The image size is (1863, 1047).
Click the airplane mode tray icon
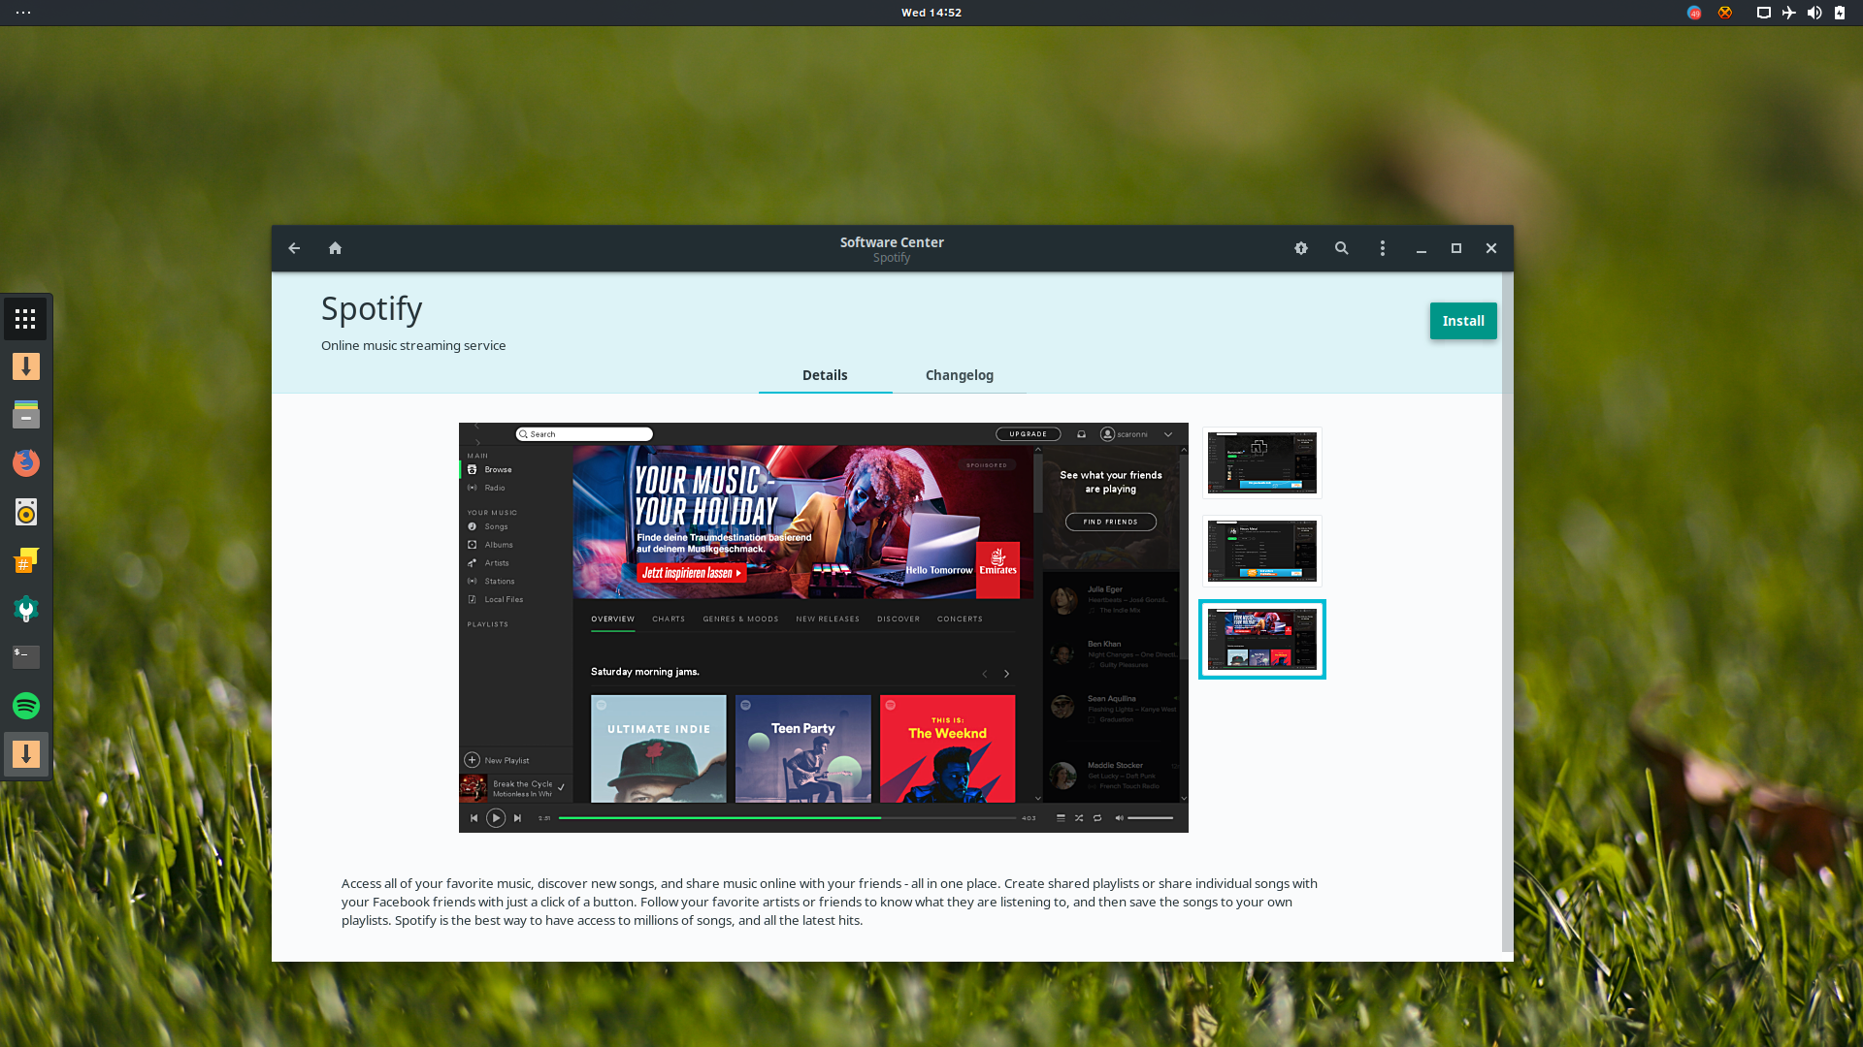click(x=1789, y=13)
